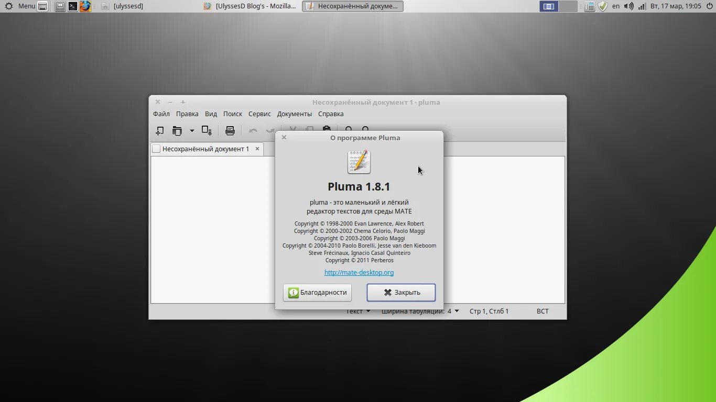716x402 pixels.
Task: Open the phone device tray icon
Action: (x=590, y=6)
